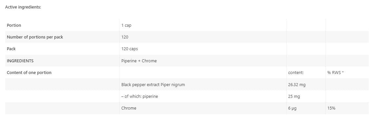
Task: Click the '6 µg' chrome amount
Action: (292, 108)
